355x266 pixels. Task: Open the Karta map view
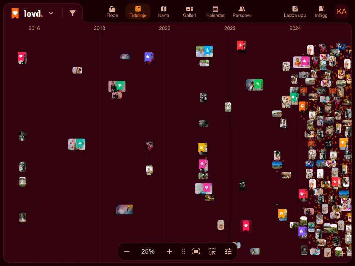(164, 12)
